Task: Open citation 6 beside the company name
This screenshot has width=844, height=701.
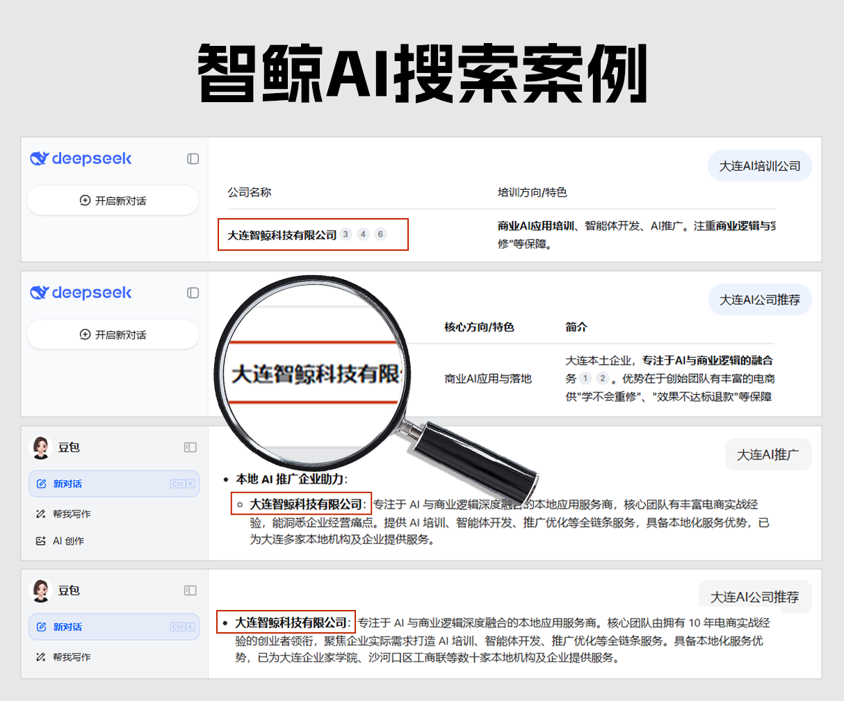Action: tap(380, 234)
